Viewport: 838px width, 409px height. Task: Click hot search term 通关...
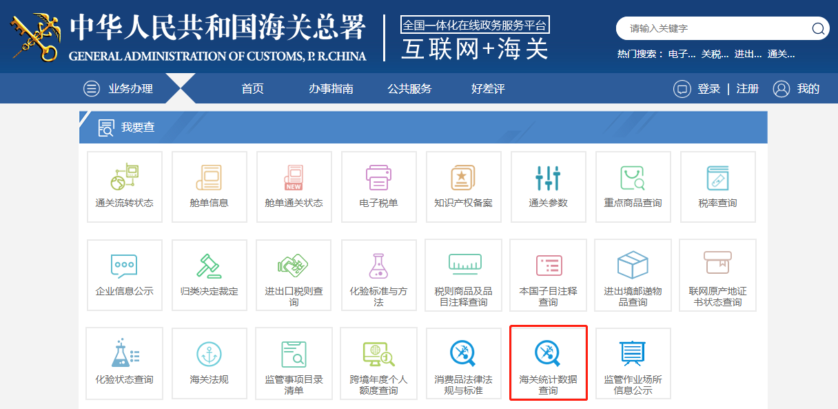click(781, 54)
